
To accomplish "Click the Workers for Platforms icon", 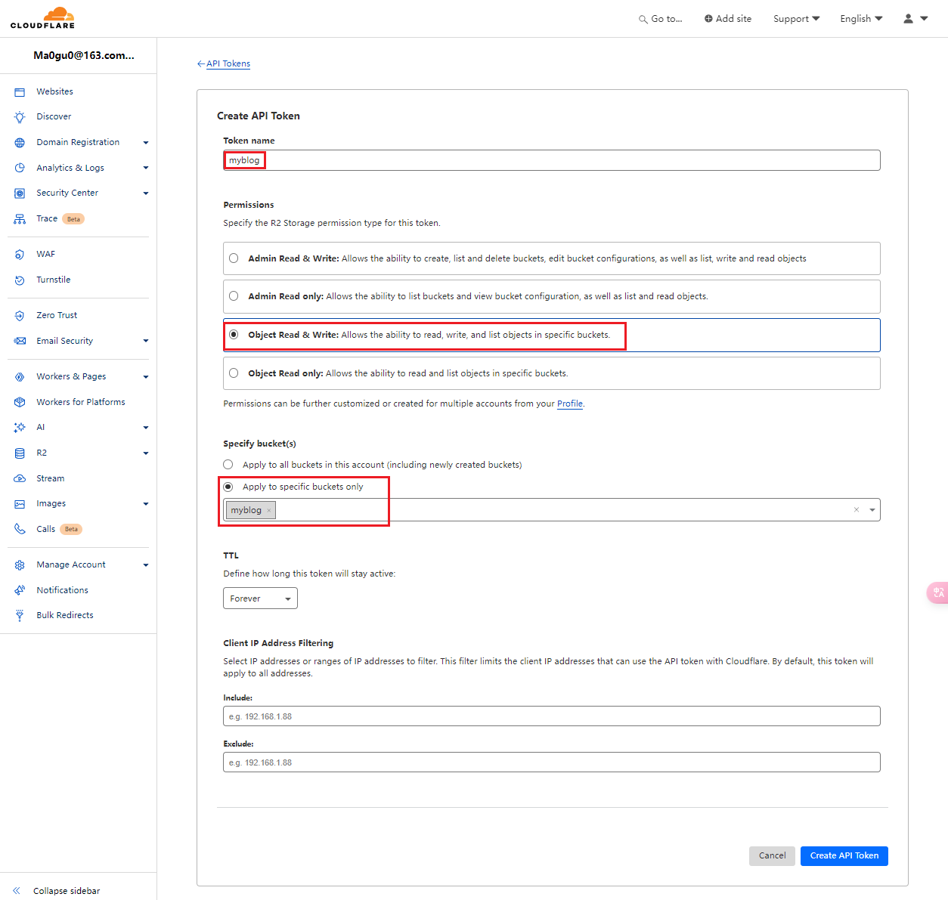I will 20,403.
